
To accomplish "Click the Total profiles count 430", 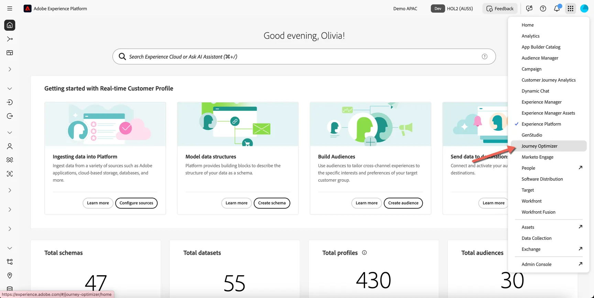I will coord(373,280).
